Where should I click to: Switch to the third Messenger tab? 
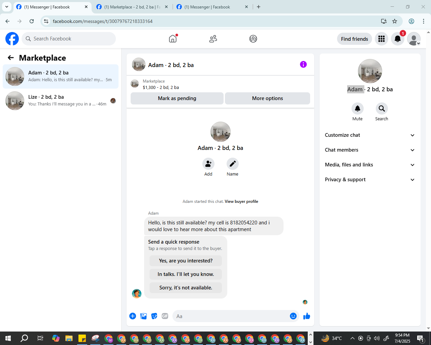coord(212,7)
